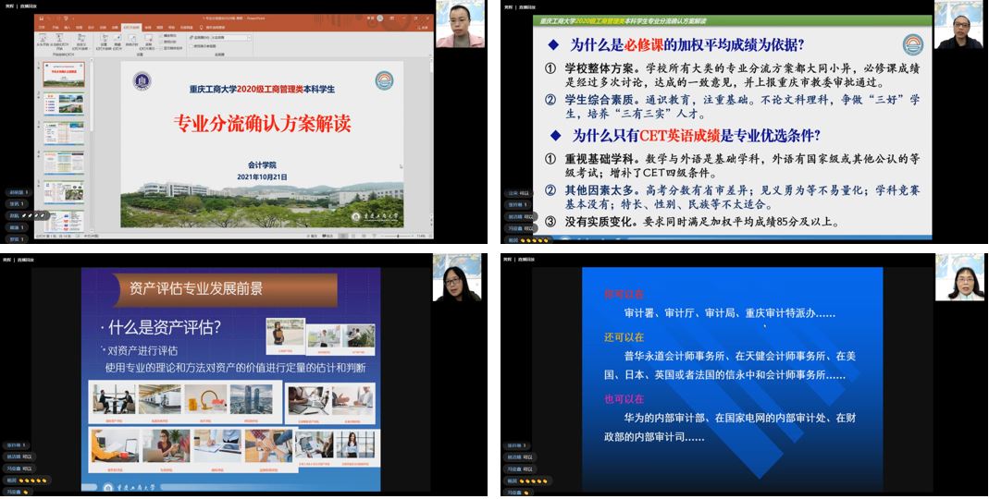Image resolution: width=989 pixels, height=499 pixels.
Task: Click the save icon in PowerPoint title bar
Action: (x=40, y=18)
